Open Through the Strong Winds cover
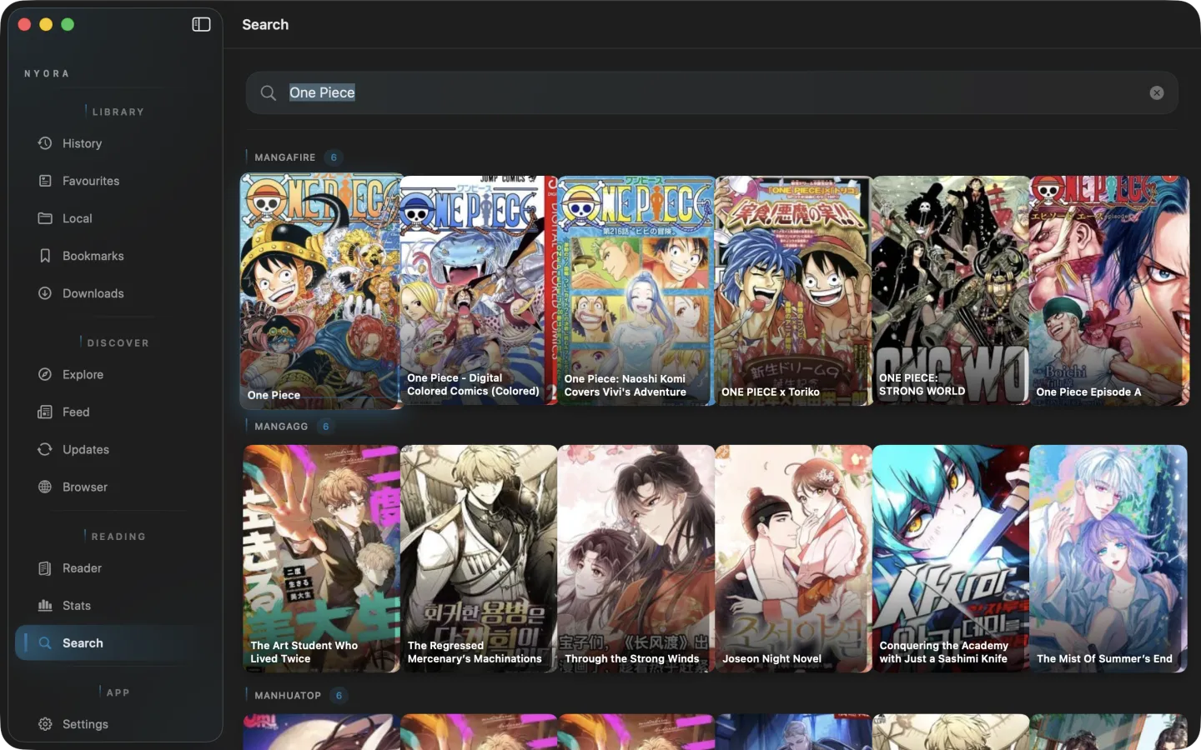The image size is (1201, 750). click(636, 558)
